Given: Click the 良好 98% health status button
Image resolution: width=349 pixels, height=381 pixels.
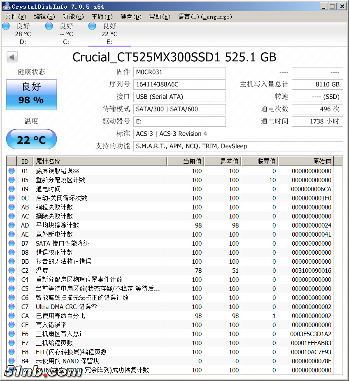Looking at the screenshot, I should pos(31,95).
